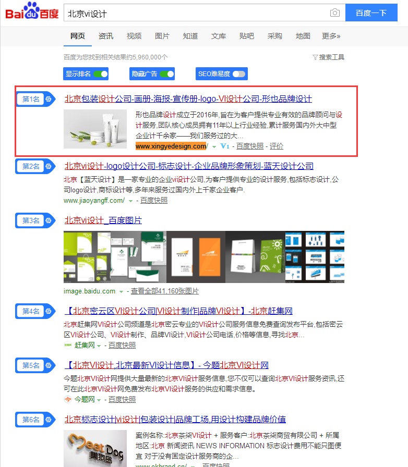
Task: Open 今题北京VI设计网 result title
Action: (166, 365)
